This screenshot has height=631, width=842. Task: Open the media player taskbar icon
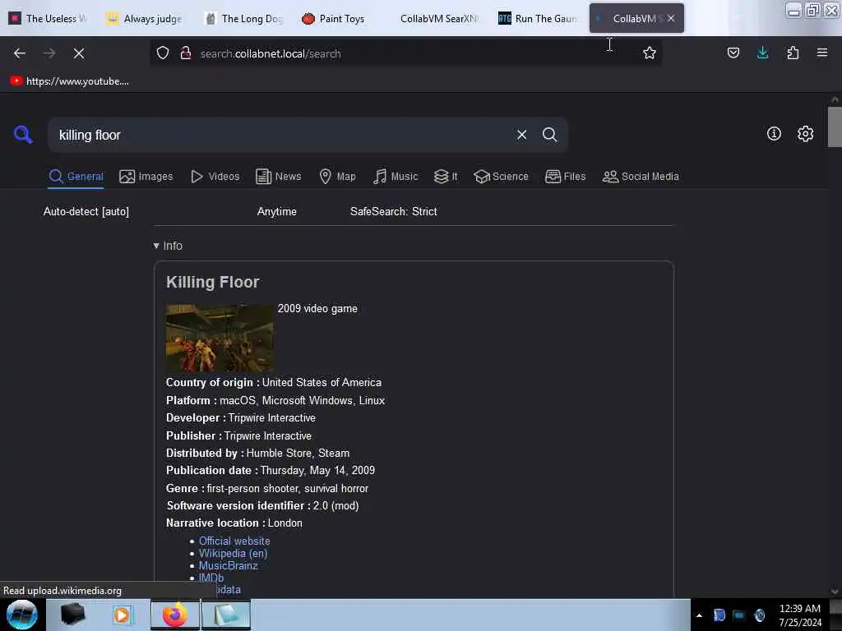122,615
